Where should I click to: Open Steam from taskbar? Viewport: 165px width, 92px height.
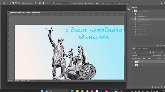117,91
